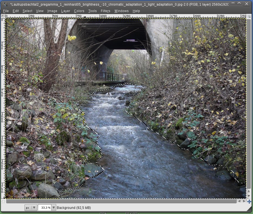This screenshot has height=214, width=253.
Task: Click the horizontal scroll right arrow
Action: pos(244,201)
